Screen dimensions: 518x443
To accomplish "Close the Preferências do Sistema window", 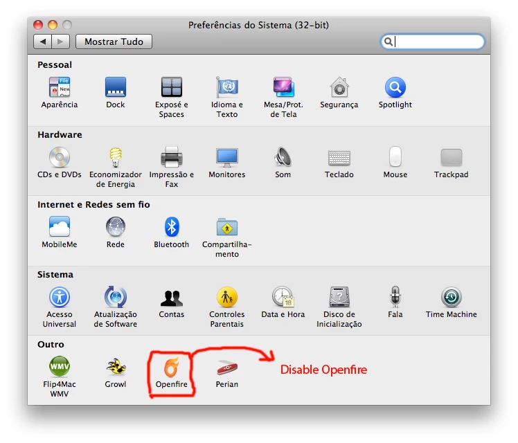I will 38,25.
